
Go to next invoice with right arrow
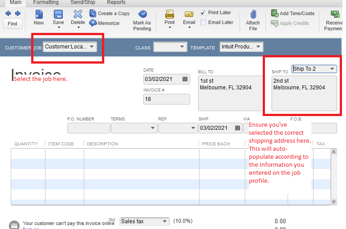coord(18,13)
